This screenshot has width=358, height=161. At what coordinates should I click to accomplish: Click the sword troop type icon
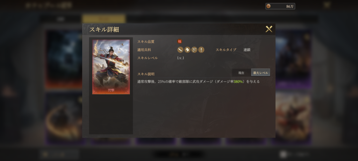click(x=180, y=50)
